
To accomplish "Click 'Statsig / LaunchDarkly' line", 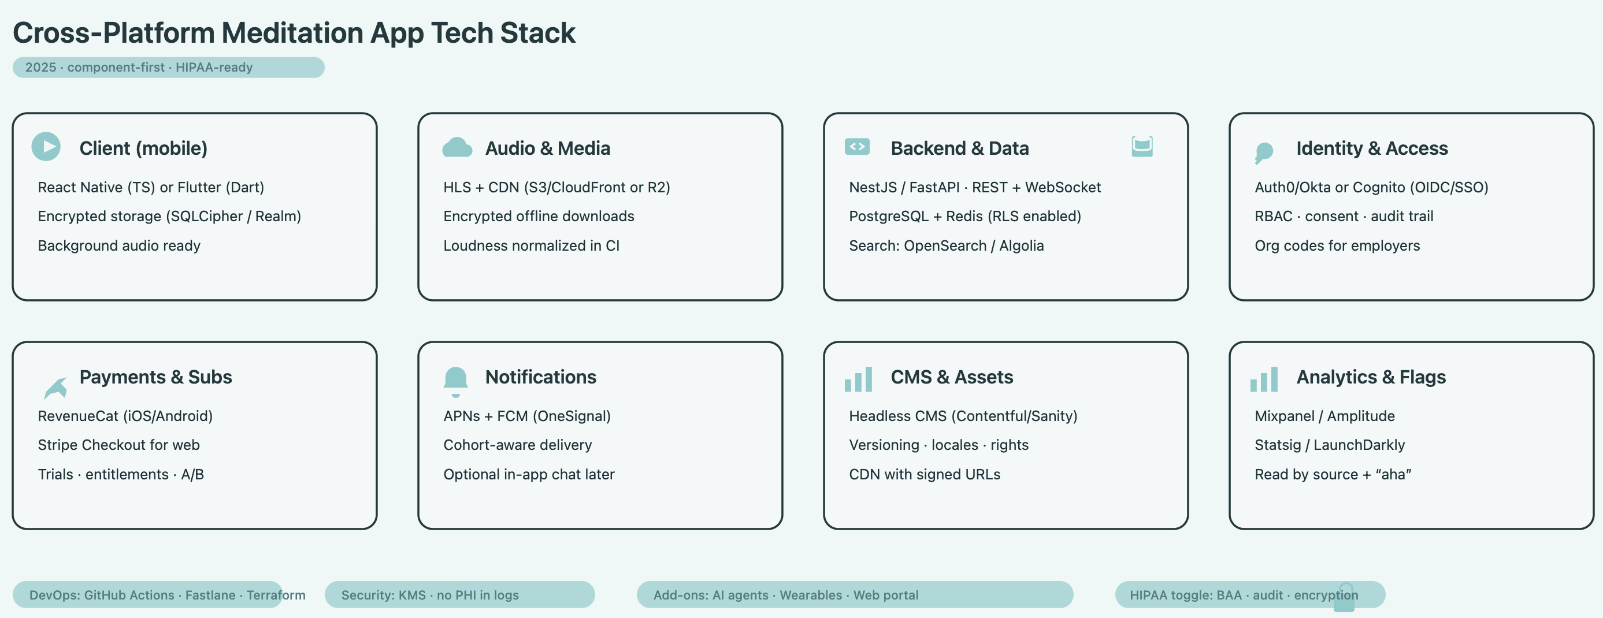I will coord(1329,445).
